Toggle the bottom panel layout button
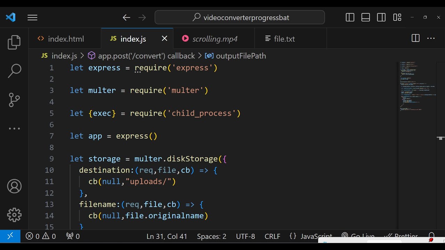 click(365, 17)
